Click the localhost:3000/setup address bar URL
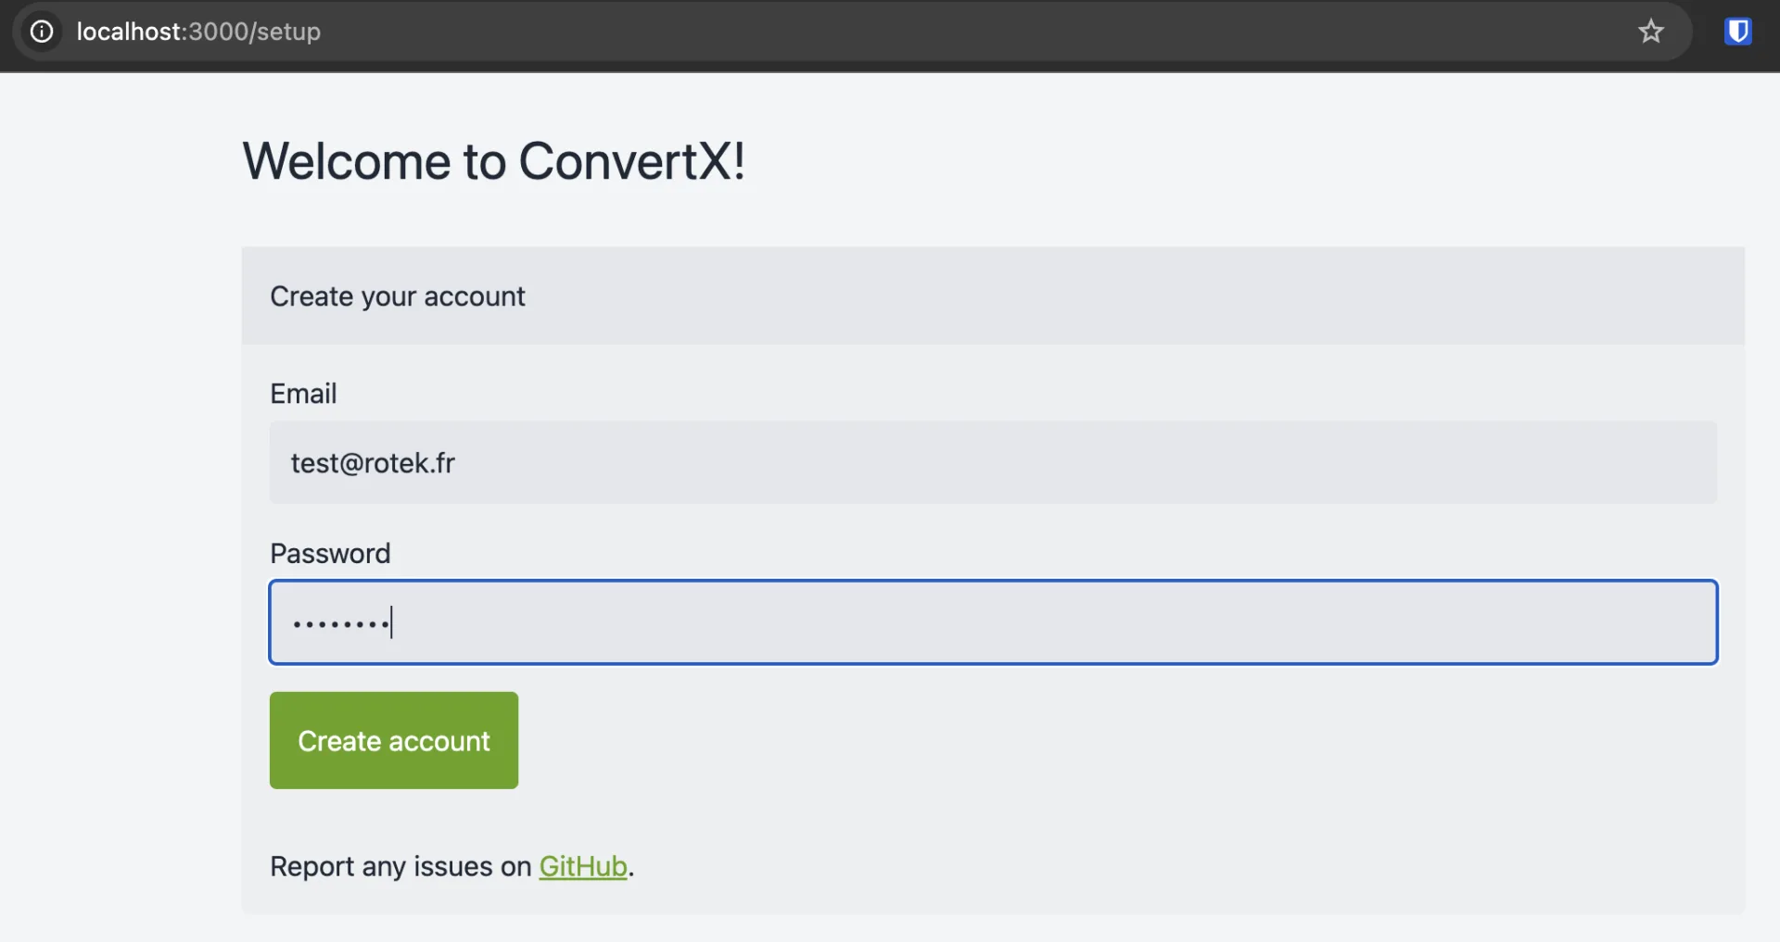 (198, 31)
